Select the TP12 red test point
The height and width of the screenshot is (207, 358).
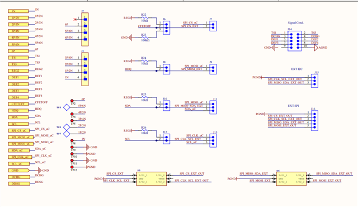72,167
